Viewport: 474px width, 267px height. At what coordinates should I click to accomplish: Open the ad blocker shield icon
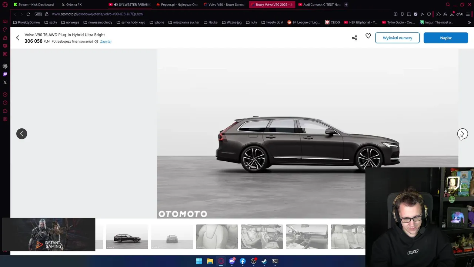click(415, 14)
